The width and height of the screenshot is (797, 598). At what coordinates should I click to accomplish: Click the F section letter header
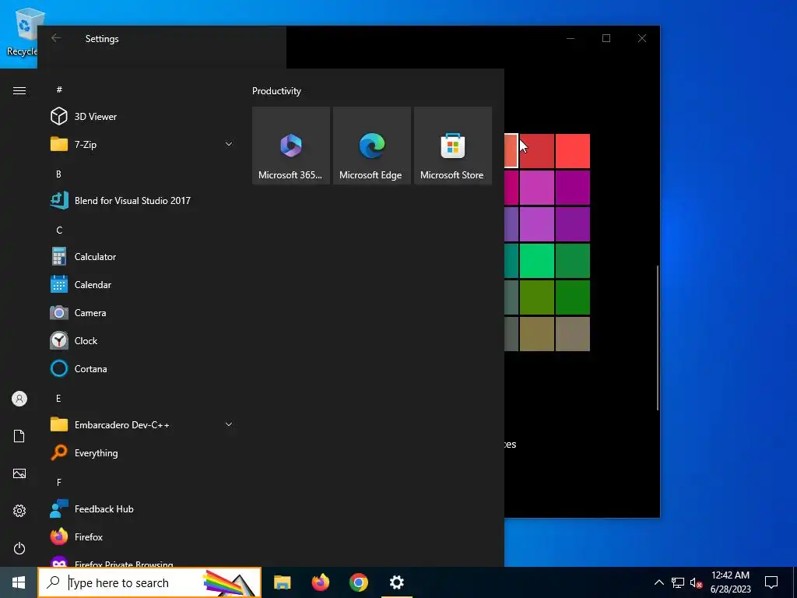point(59,482)
